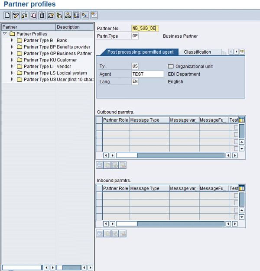260x271 pixels.
Task: Expand the Partner Type LS node
Action: pos(12,73)
